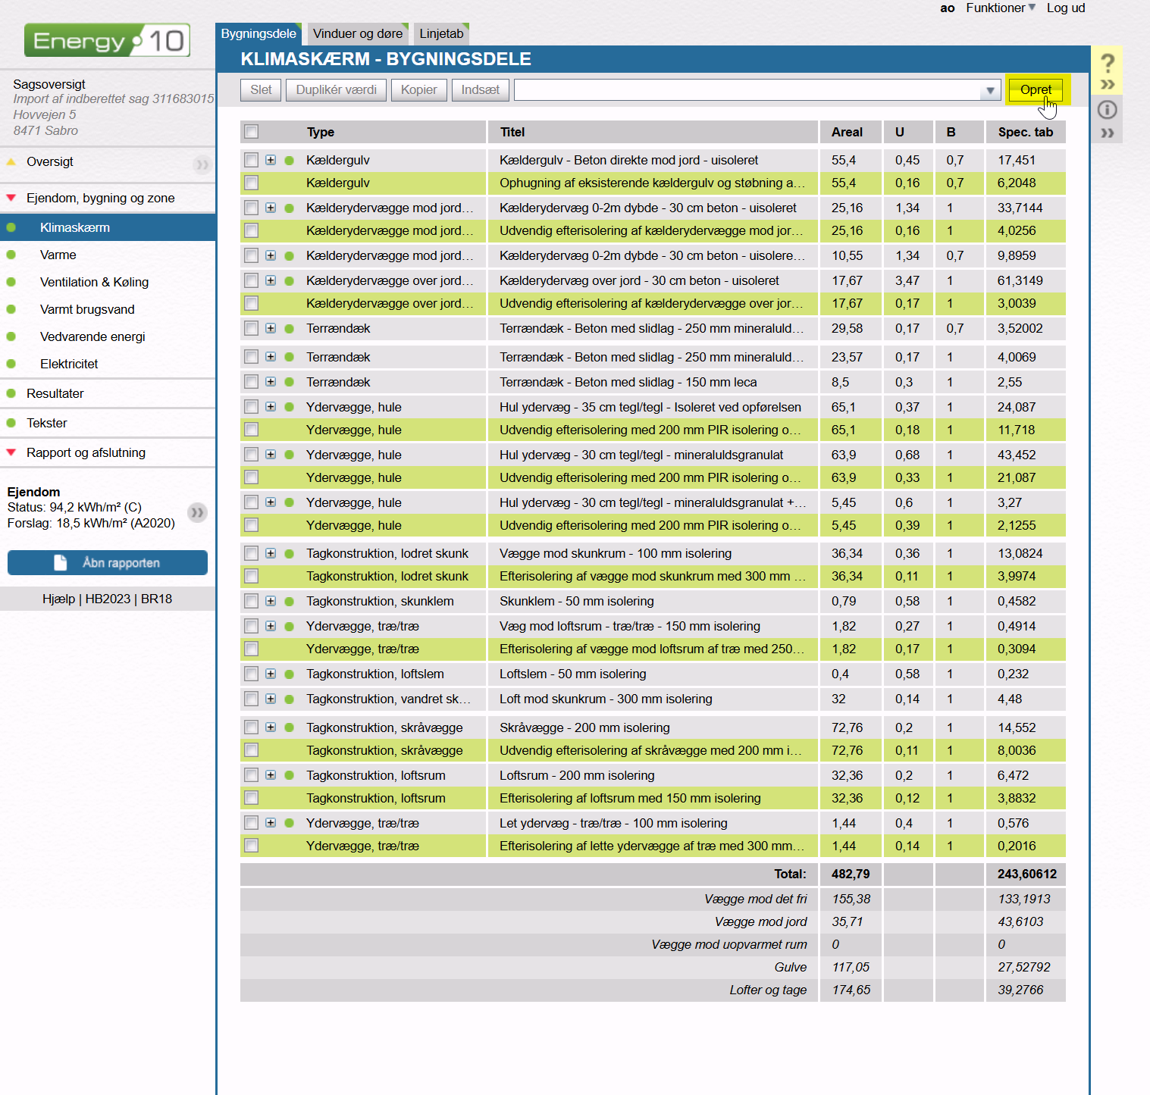Navigate to Varme in the sidebar
This screenshot has height=1095, width=1150.
pos(58,255)
